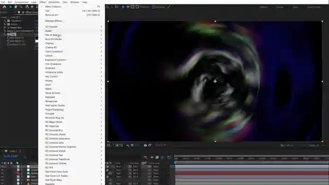329x185 pixels.
Task: Click the red label swatch of third layer
Action: tap(18, 173)
